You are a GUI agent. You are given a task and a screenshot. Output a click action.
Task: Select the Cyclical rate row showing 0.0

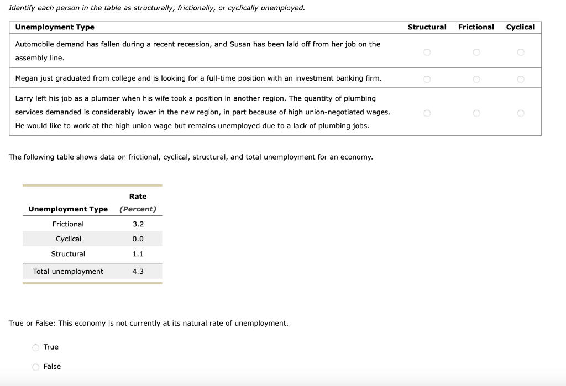(x=138, y=239)
